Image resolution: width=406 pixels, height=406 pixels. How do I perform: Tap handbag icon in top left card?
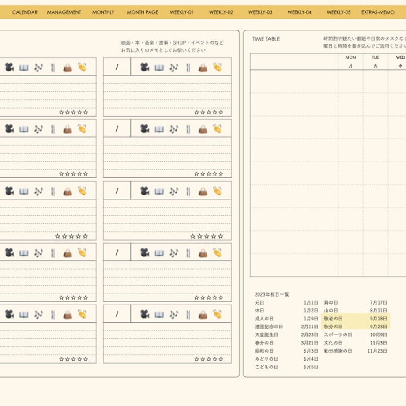(x=68, y=68)
